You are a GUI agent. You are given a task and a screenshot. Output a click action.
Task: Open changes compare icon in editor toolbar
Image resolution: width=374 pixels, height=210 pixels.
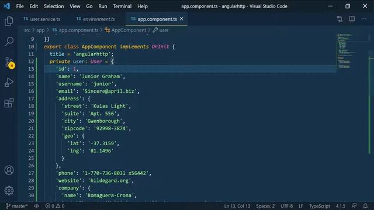tap(340, 19)
